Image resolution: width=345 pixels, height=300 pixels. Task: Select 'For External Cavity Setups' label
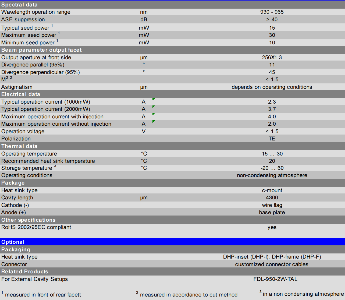click(34, 279)
